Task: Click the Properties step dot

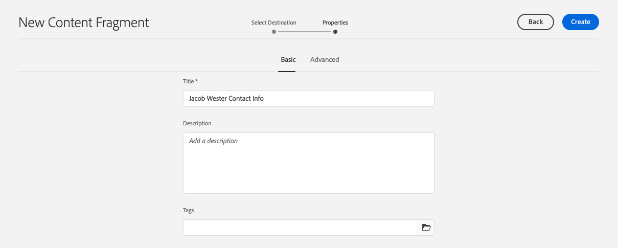Action: click(335, 32)
